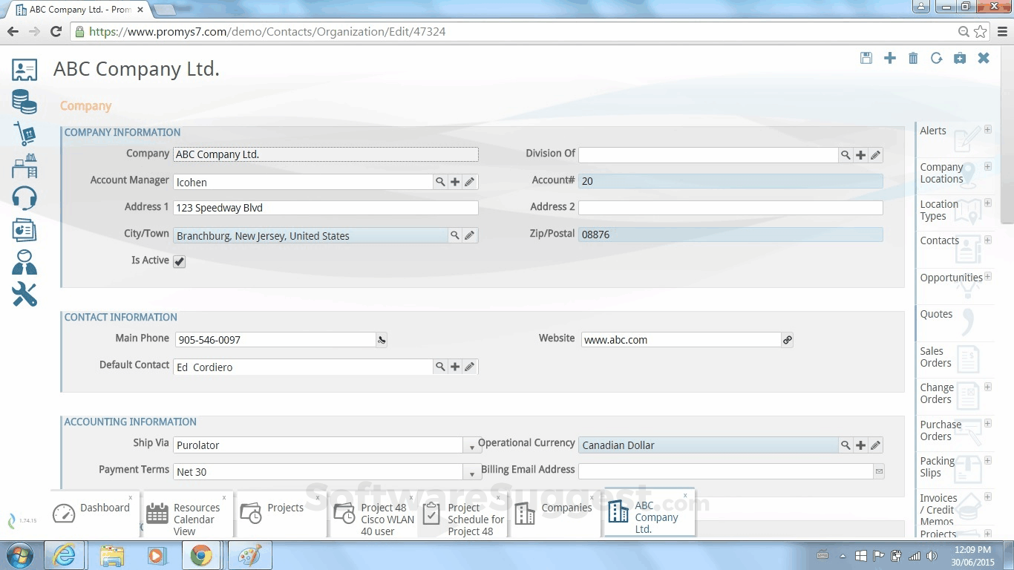Open the person silhouette module icon
Viewport: 1014px width, 570px height.
(x=24, y=263)
